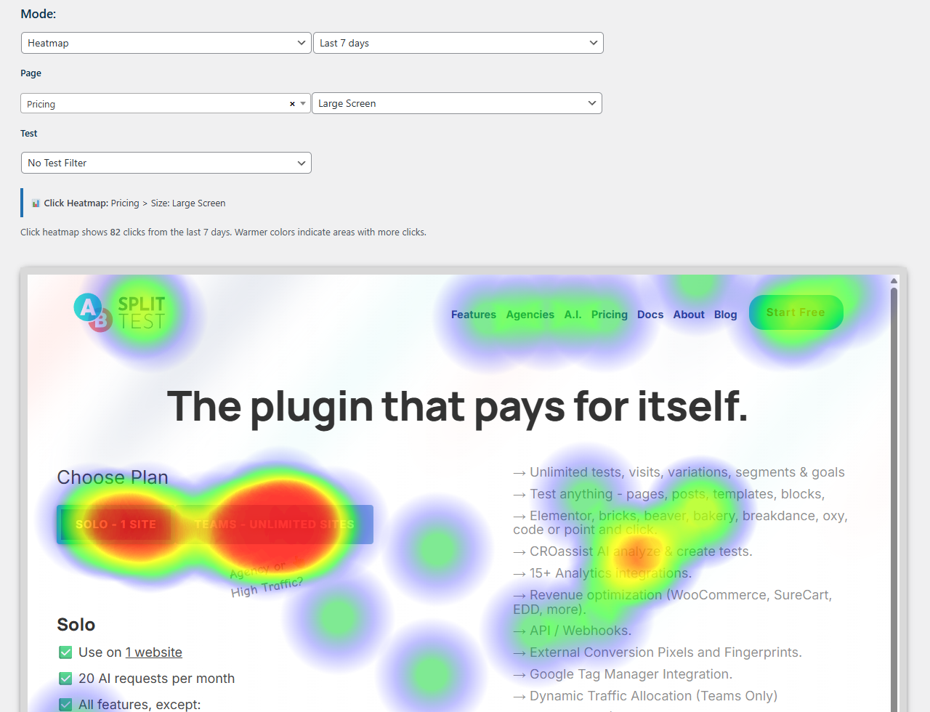Screen dimensions: 930x712
Task: Select the Solo - 1 Site plan
Action: tap(116, 525)
